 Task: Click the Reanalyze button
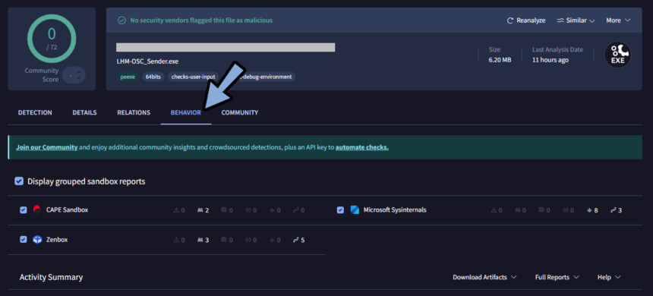(526, 20)
